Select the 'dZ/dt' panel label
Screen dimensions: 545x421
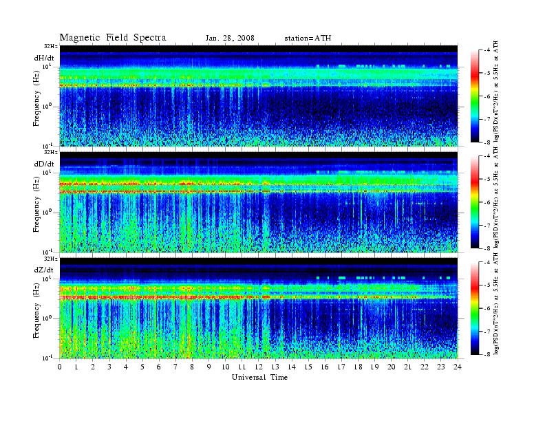click(44, 270)
